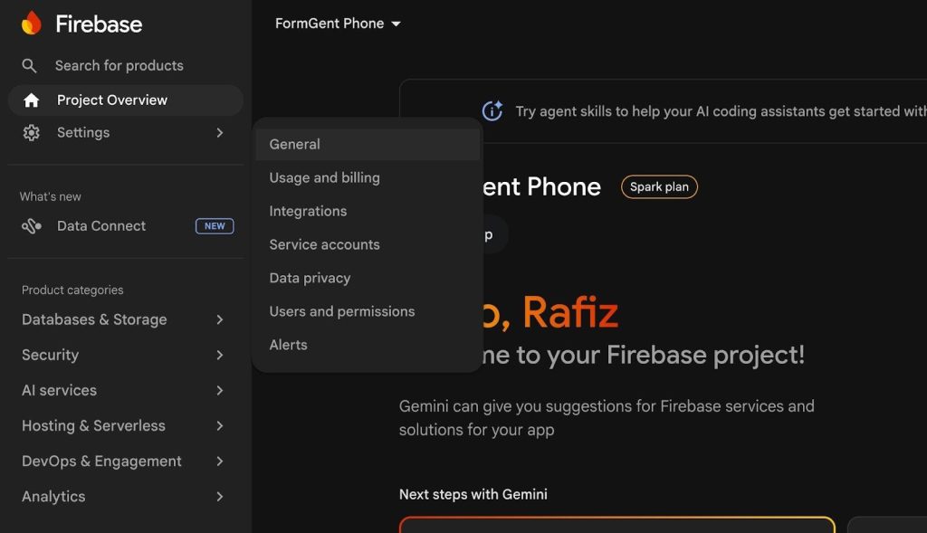Click the Project Overview home icon
Screen dimensions: 927x533
click(32, 100)
